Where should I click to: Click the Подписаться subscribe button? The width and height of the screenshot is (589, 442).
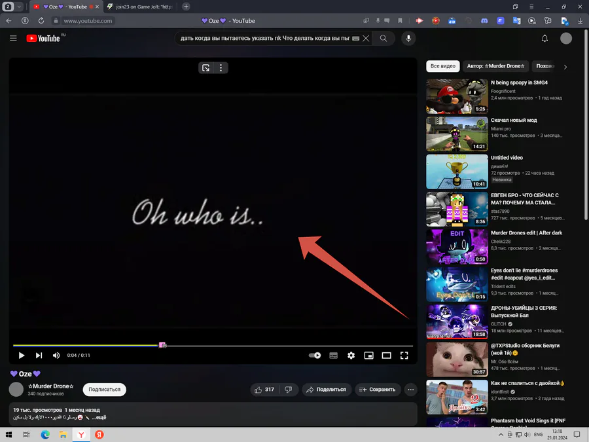coord(105,390)
